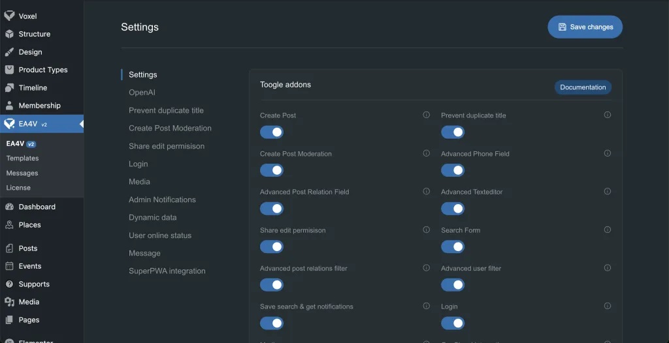This screenshot has height=343, width=669.
Task: Click the Events calendar icon
Action: click(x=9, y=266)
